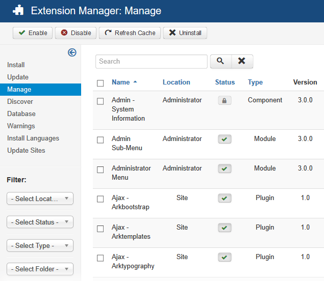Toggle enabled status of Admin Sub-Menu
This screenshot has height=281, width=324.
point(225,139)
